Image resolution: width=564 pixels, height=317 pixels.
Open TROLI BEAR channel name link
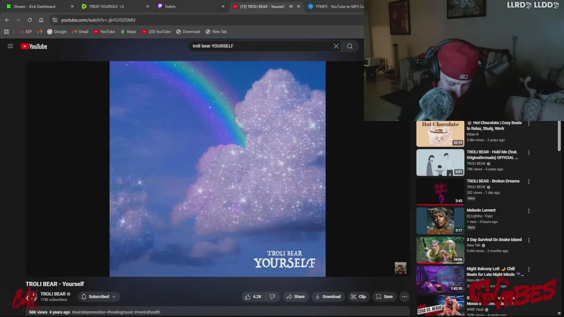[53, 294]
